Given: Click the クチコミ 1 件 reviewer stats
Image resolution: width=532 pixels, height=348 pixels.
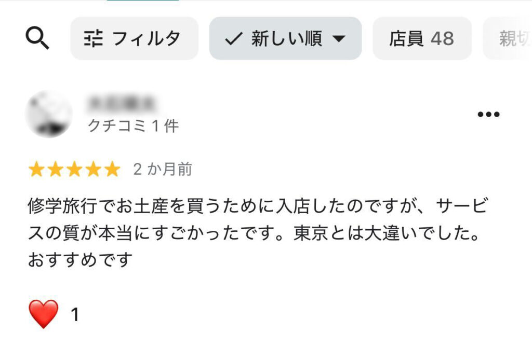Looking at the screenshot, I should pyautogui.click(x=134, y=126).
